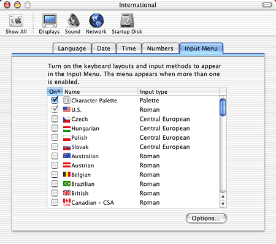Click the Belgian flag icon
276x244 pixels.
(x=67, y=174)
